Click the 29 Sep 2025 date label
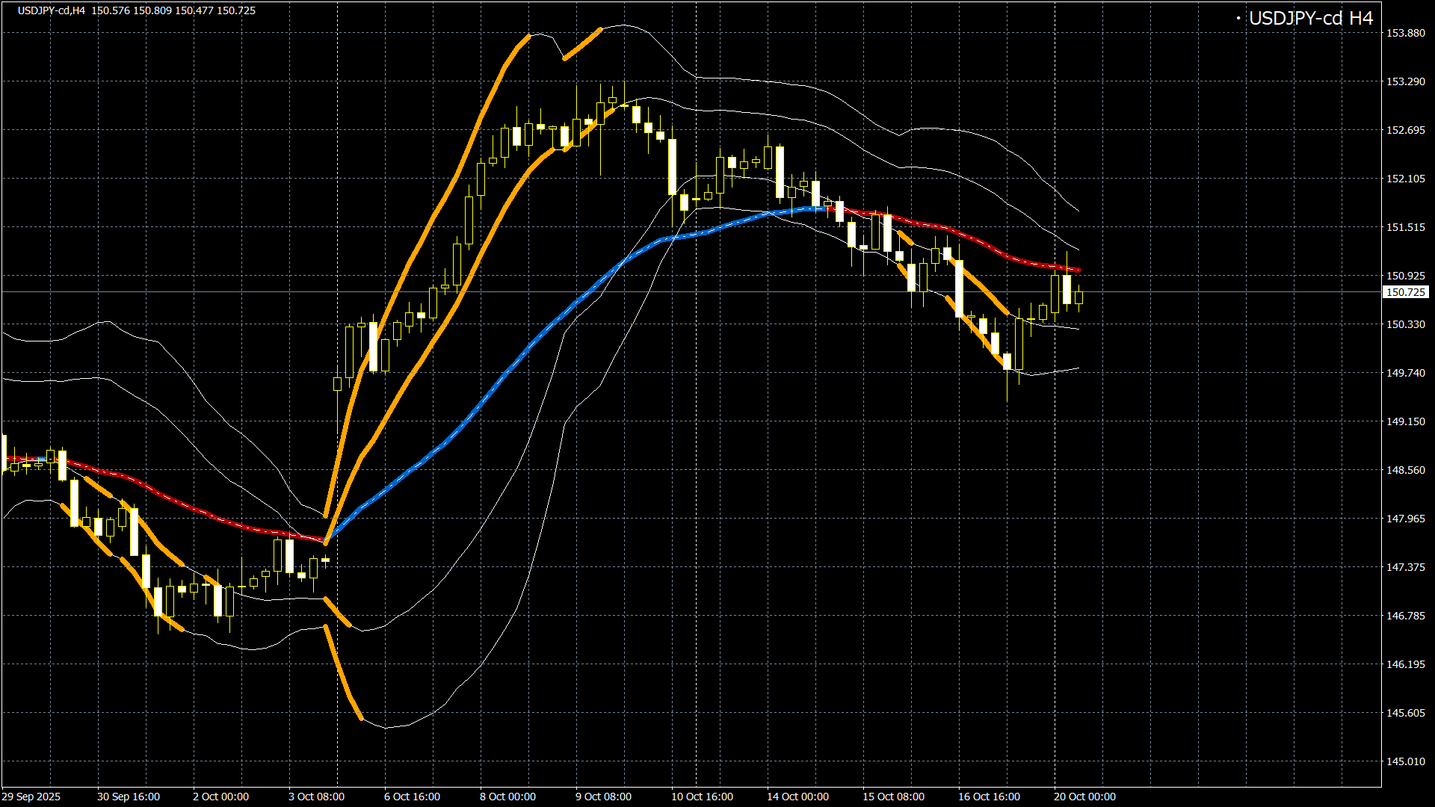This screenshot has height=807, width=1435. pyautogui.click(x=31, y=797)
